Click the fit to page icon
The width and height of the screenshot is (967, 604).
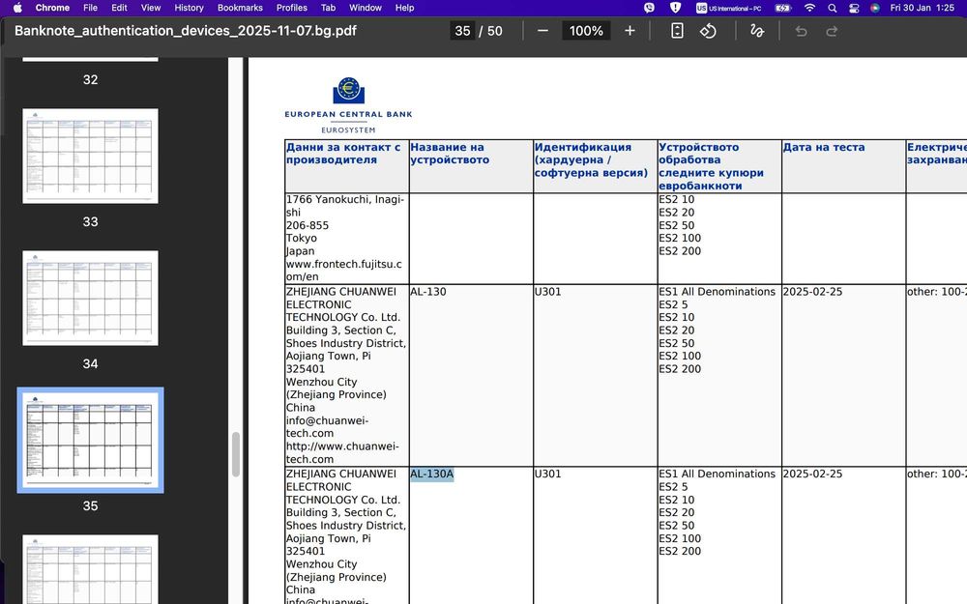pyautogui.click(x=677, y=31)
